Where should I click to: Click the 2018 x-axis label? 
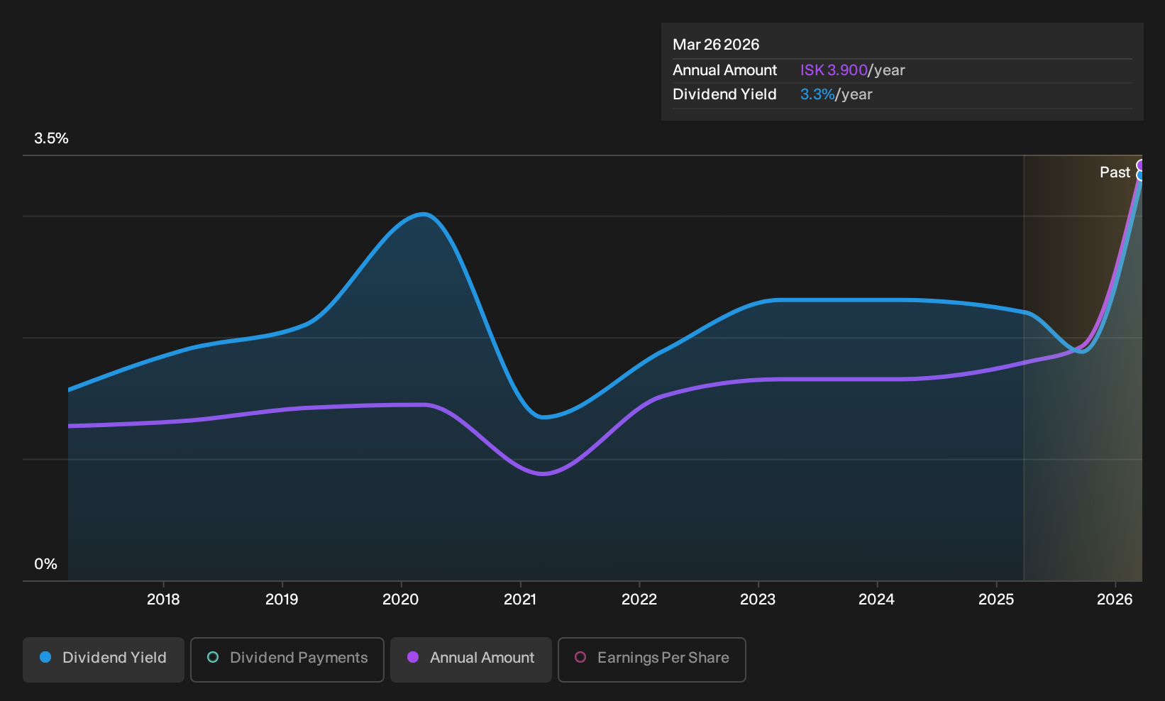163,600
